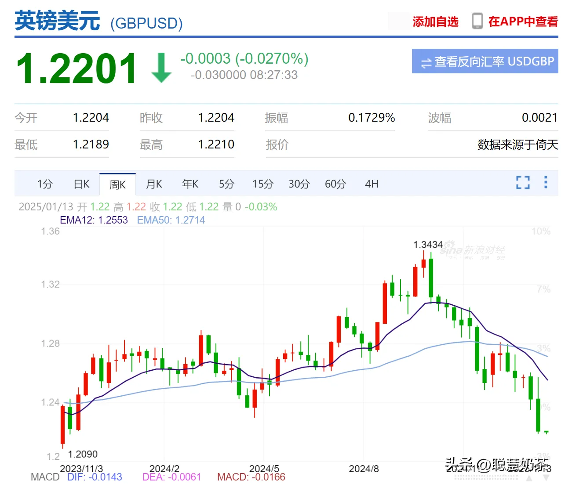Click the DEA: -0.0061 MACD label
Image resolution: width=561 pixels, height=484 pixels.
click(171, 477)
